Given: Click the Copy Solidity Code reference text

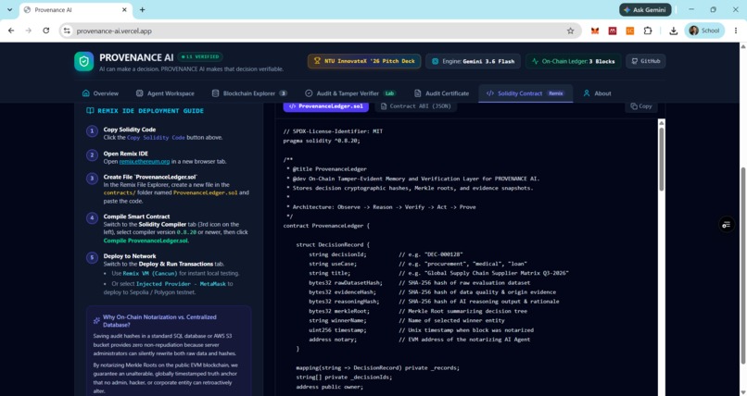Looking at the screenshot, I should pyautogui.click(x=156, y=137).
